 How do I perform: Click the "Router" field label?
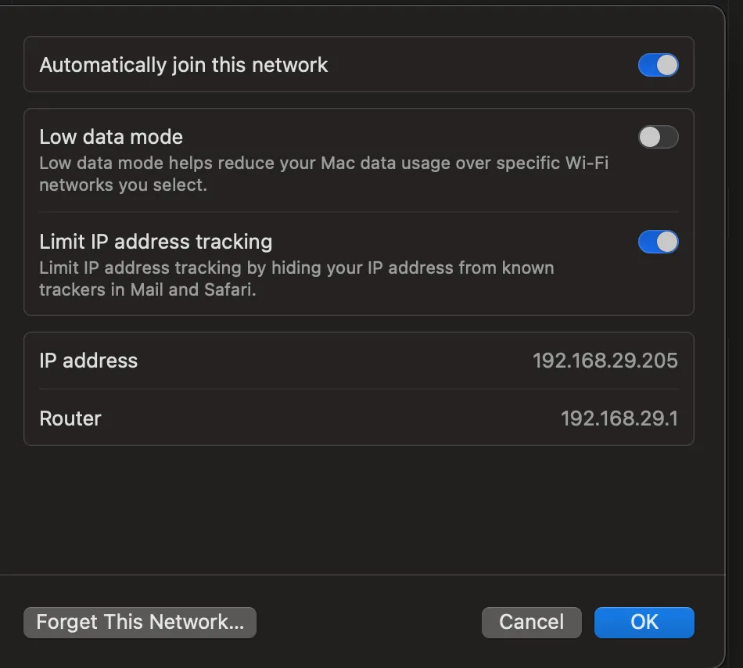[x=70, y=418]
